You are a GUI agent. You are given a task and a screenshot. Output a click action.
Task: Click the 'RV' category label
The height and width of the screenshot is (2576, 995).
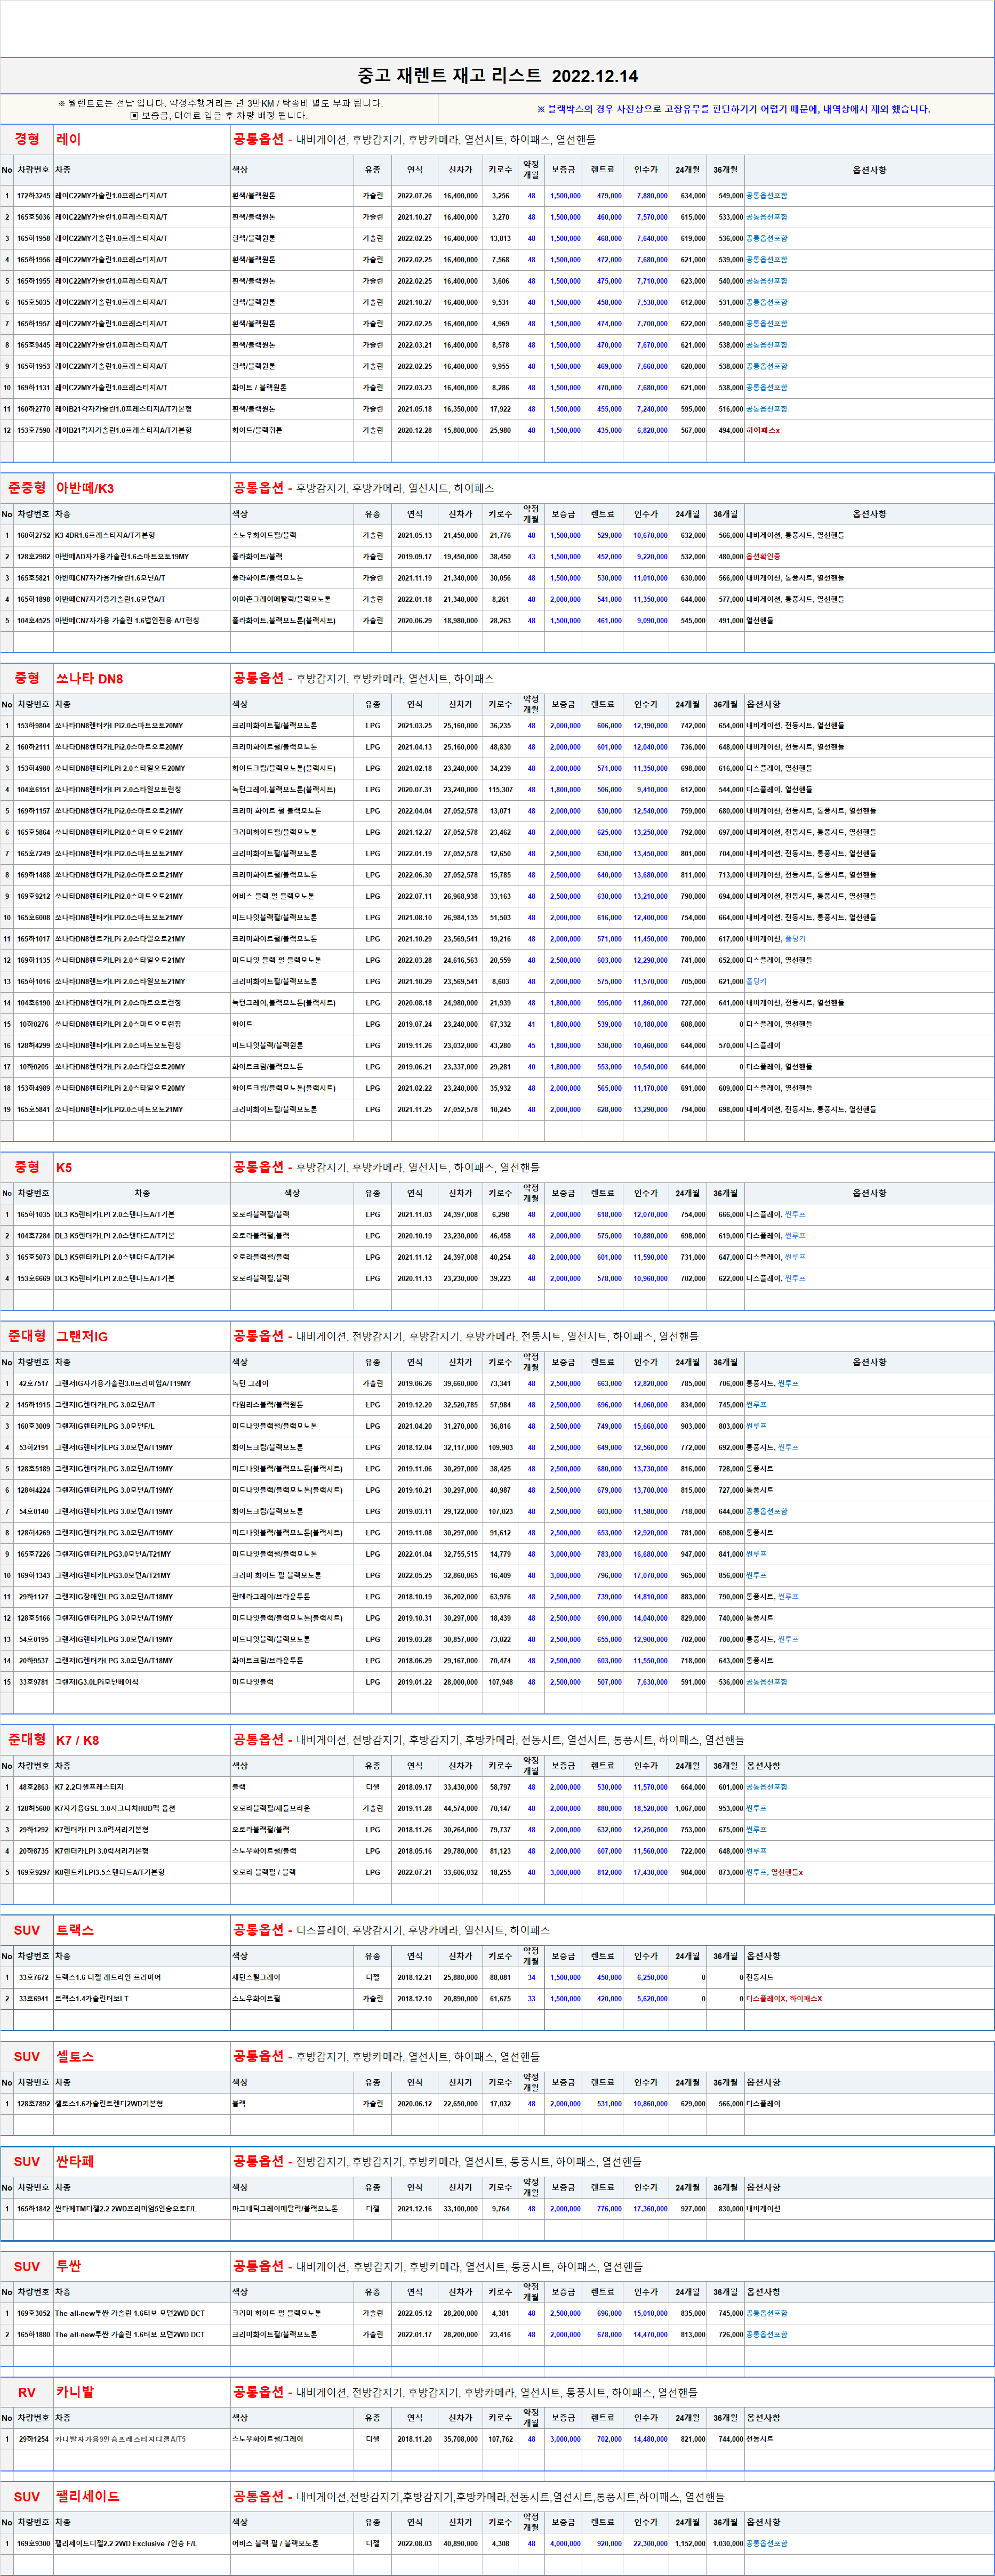27,2392
